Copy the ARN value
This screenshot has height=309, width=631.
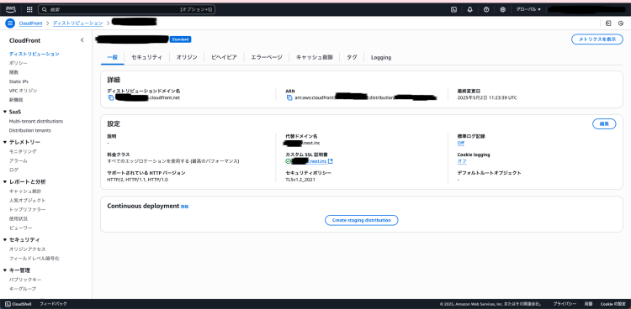pyautogui.click(x=289, y=97)
